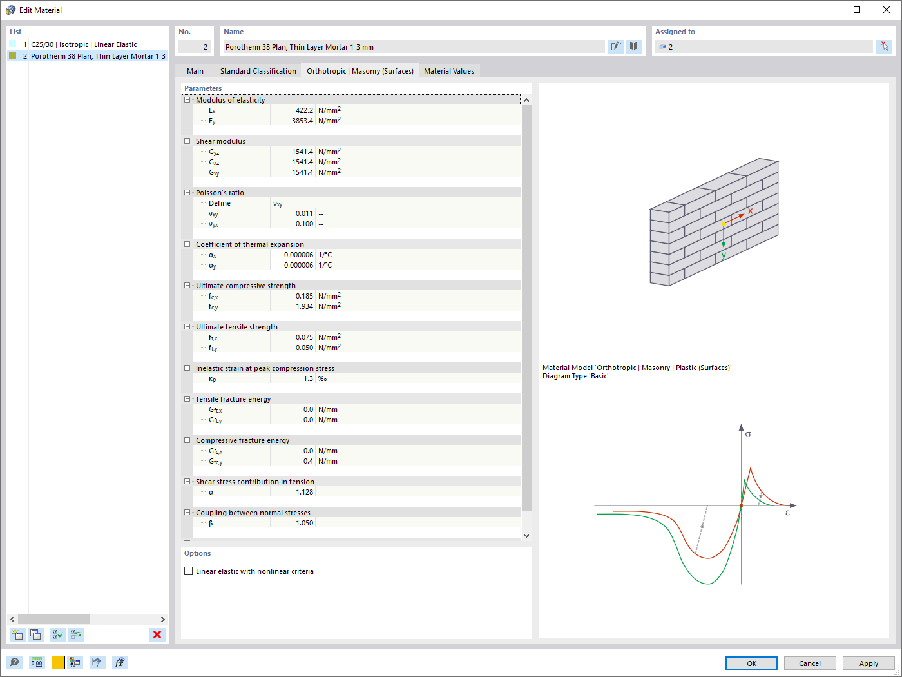Open the formula editor fx icon
Viewport: 902px width, 677px height.
point(119,662)
